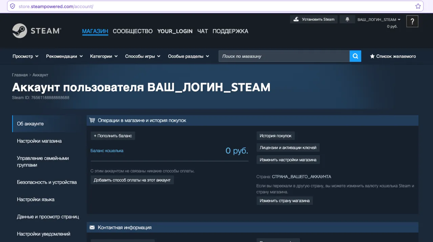This screenshot has height=242, width=433.
Task: Click the Главная breadcrumb link
Action: [20, 75]
